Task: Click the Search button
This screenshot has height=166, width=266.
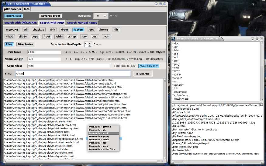Action: point(143,74)
